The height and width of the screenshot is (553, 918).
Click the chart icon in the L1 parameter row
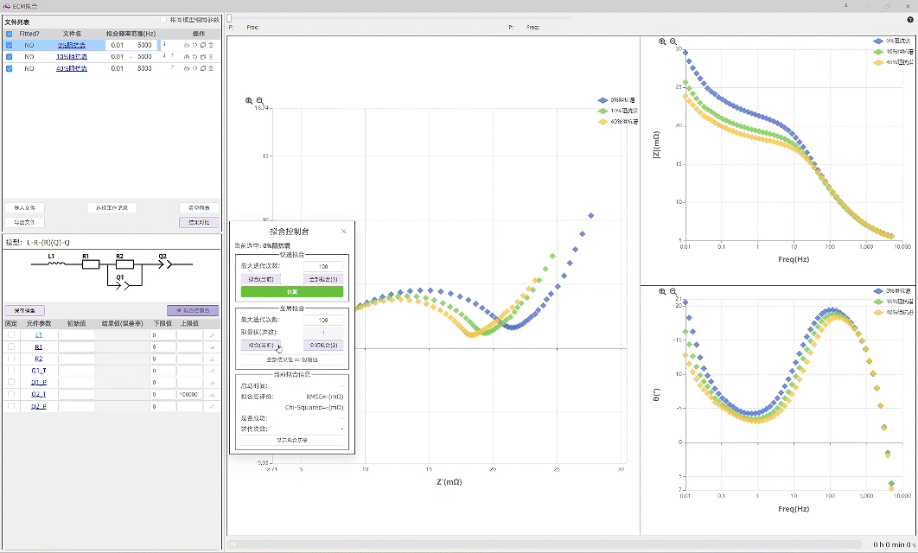pyautogui.click(x=212, y=335)
